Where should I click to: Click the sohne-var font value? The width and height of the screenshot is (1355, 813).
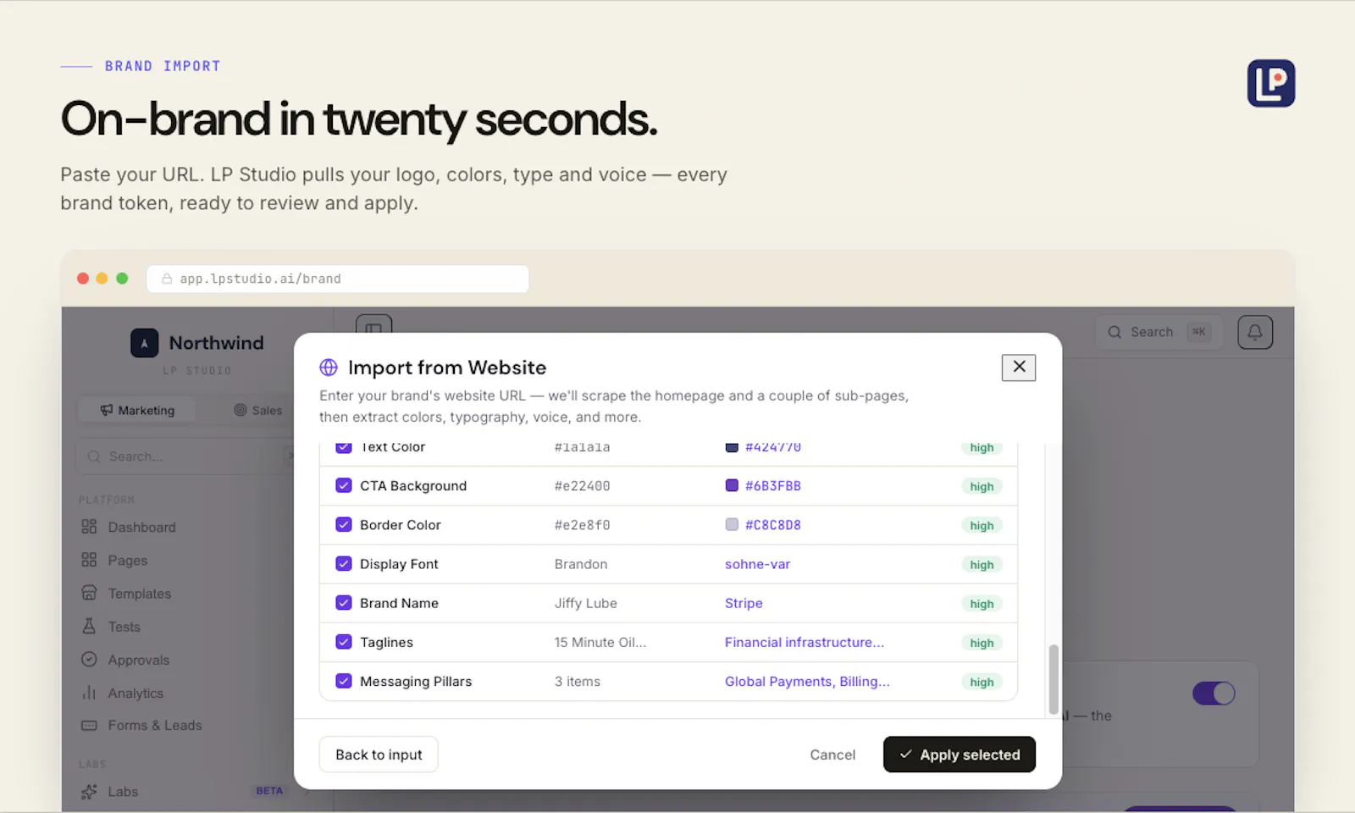click(x=757, y=564)
